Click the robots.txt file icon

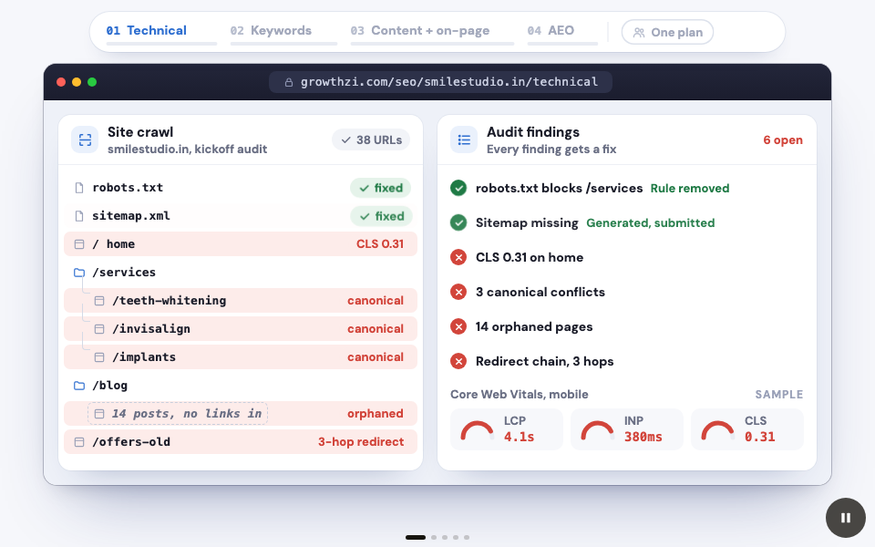(79, 188)
